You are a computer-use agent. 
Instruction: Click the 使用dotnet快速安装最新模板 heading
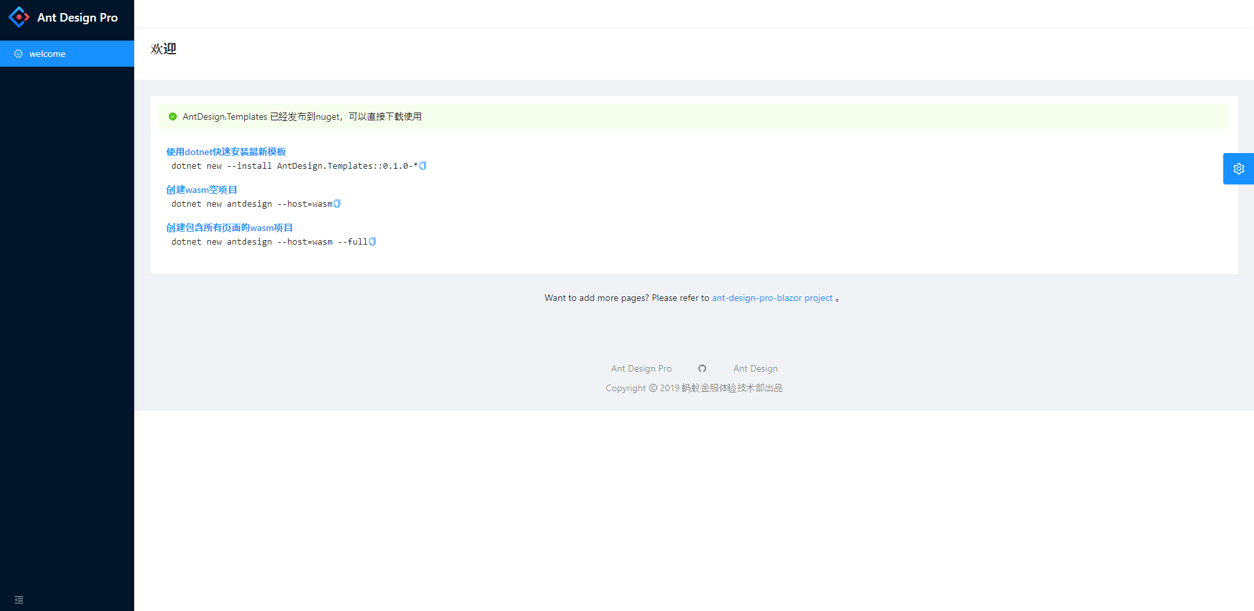(226, 152)
